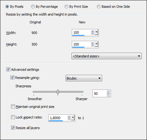Increase new Height value with up arrow
The width and height of the screenshot is (147, 140).
pos(92,43)
